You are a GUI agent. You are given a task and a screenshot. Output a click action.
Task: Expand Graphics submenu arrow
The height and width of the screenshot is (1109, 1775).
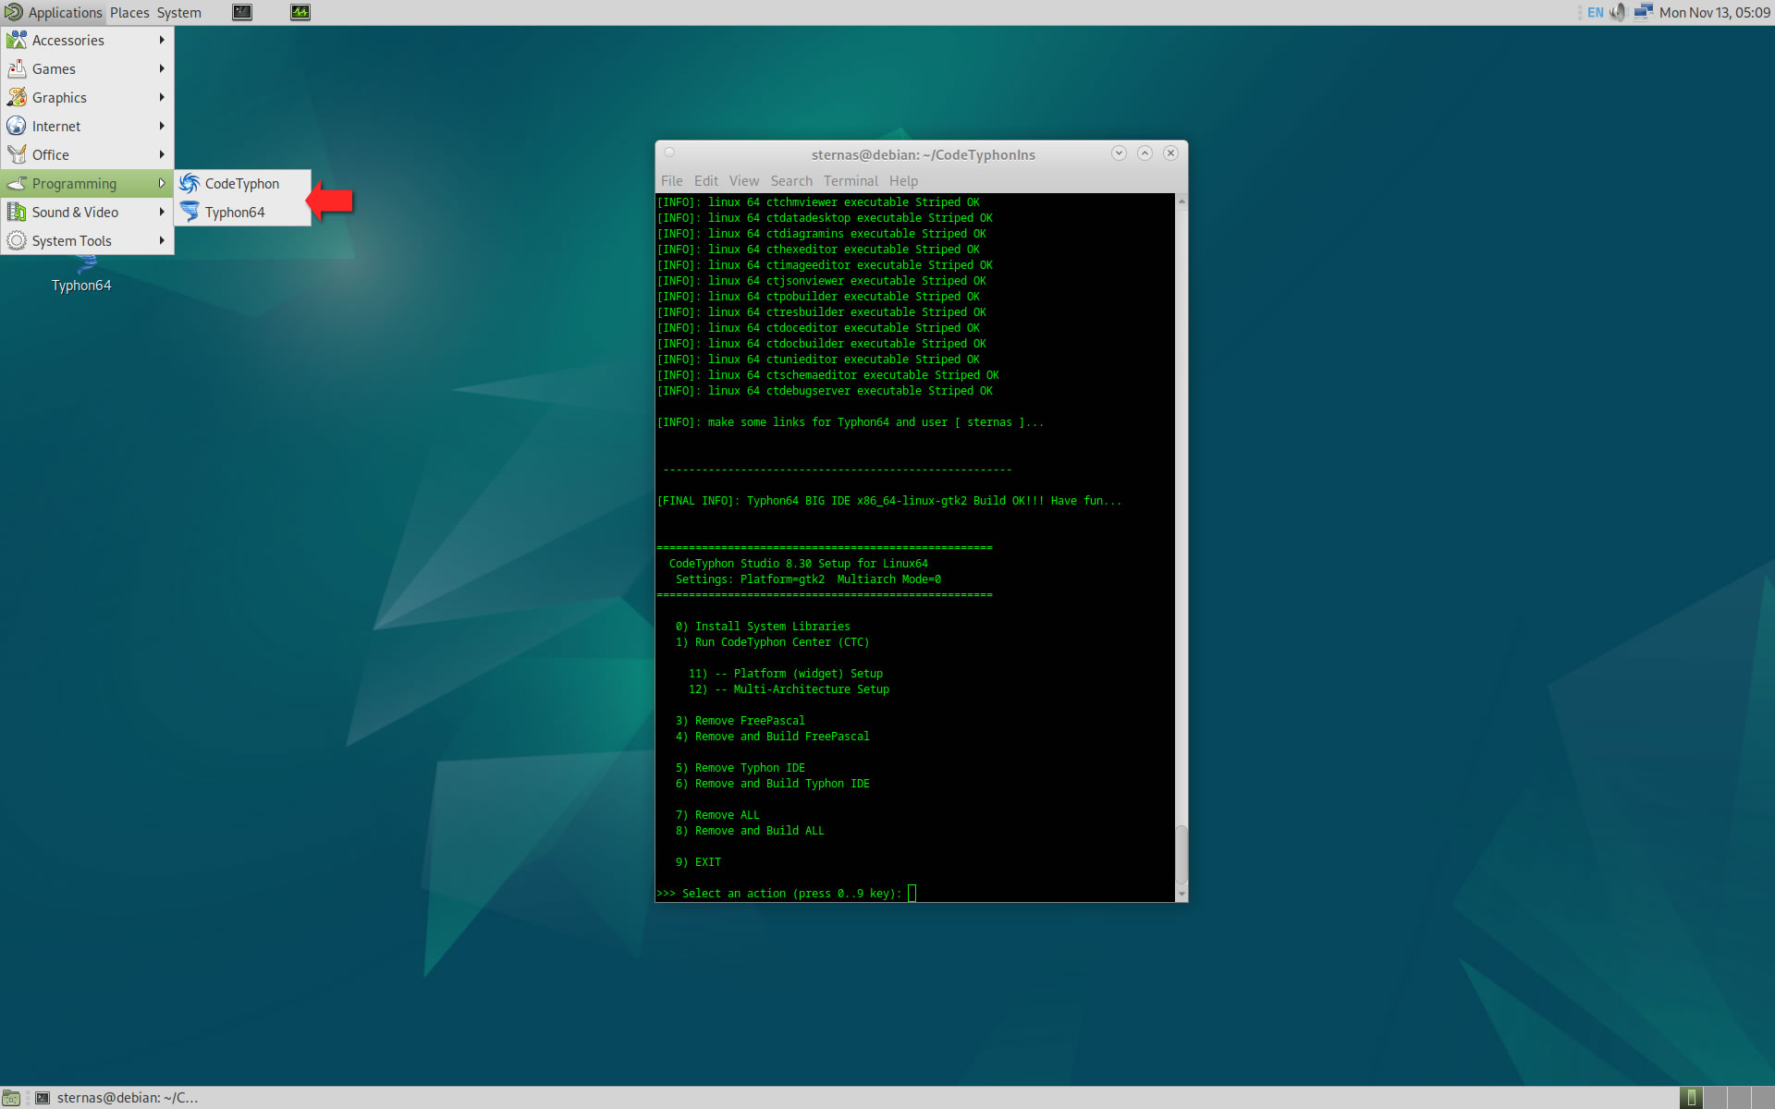click(x=162, y=98)
